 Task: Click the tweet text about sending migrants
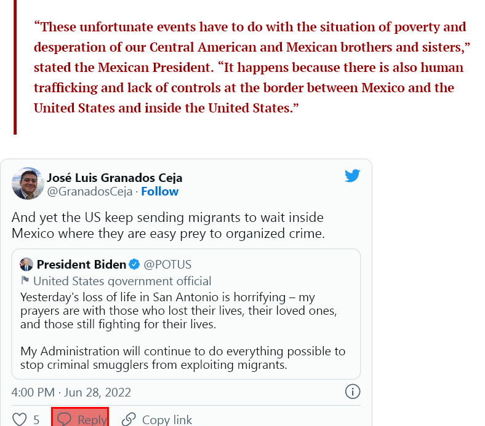coord(167,226)
